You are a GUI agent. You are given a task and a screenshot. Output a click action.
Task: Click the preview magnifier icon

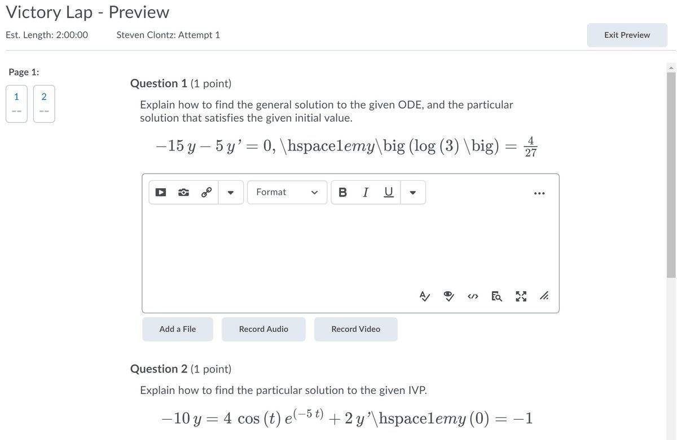click(497, 295)
